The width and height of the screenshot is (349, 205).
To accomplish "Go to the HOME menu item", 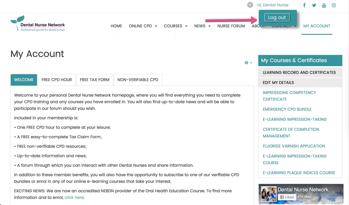I will [x=116, y=26].
